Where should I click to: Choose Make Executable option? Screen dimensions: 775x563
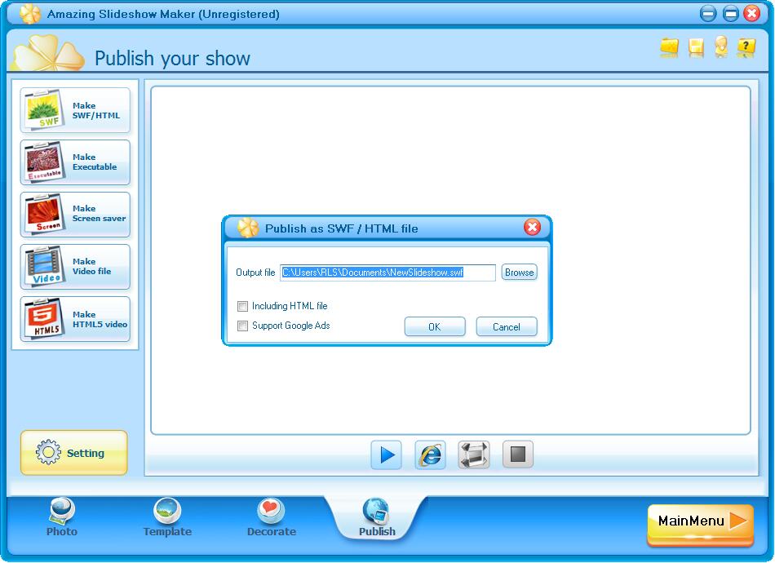click(75, 162)
